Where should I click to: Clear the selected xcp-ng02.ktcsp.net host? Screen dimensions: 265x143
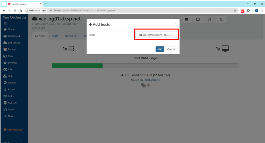coord(172,35)
